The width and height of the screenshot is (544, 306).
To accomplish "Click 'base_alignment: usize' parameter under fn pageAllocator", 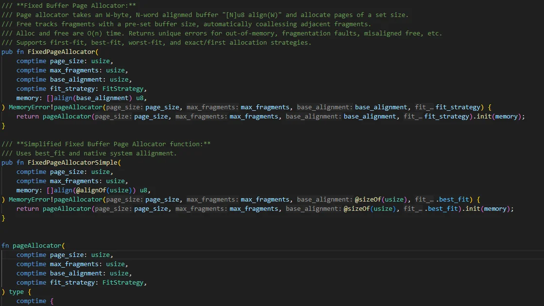I will 89,273.
